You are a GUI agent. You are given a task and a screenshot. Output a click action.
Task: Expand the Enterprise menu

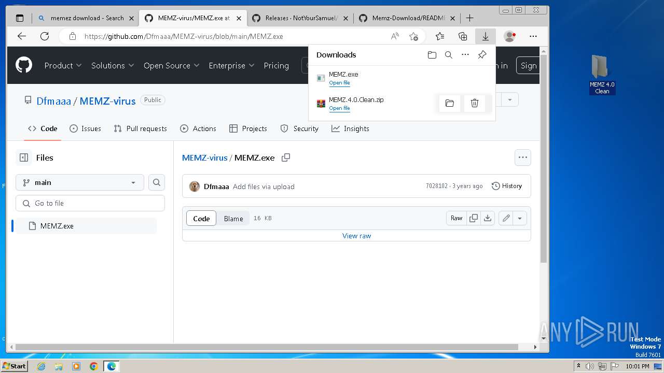(231, 65)
